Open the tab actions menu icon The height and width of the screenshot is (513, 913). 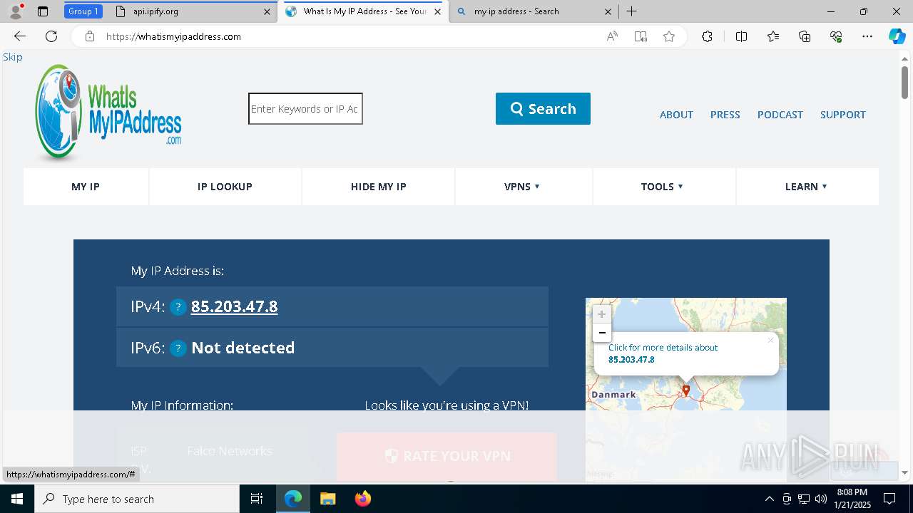[x=43, y=11]
